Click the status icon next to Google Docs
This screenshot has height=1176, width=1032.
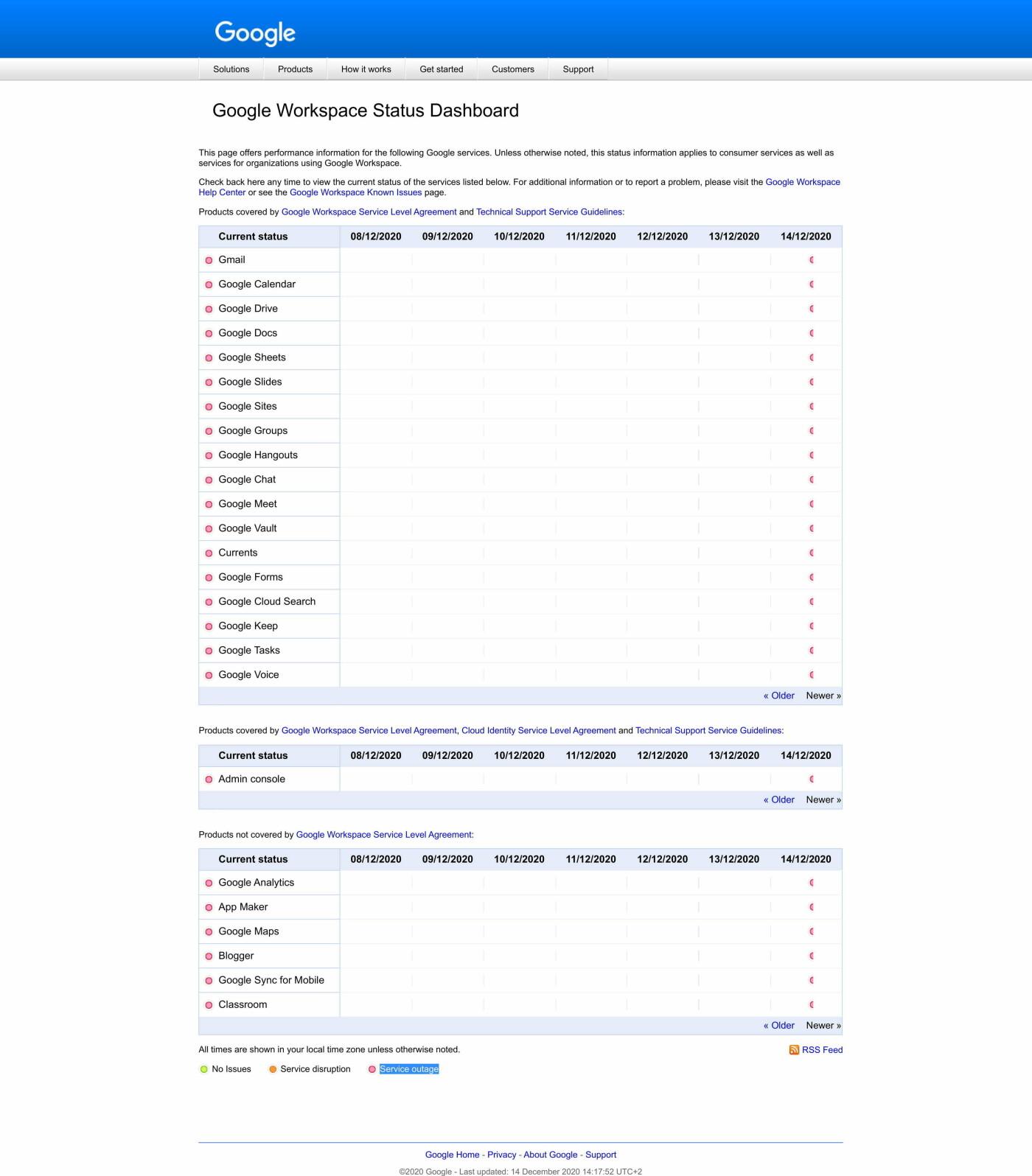[x=209, y=333]
